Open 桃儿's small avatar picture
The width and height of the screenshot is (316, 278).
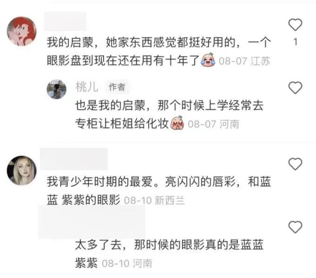(57, 89)
